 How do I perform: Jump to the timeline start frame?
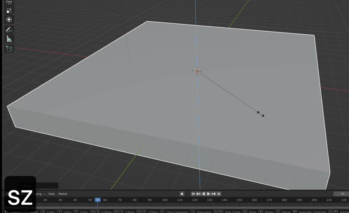pos(193,194)
